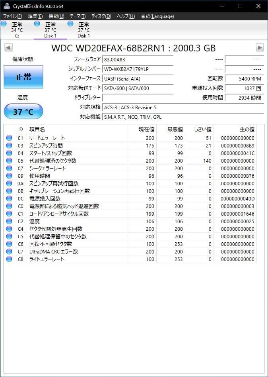The height and width of the screenshot is (377, 268).
Task: Click the status orb for スピンアップ再試行回数 row
Action: point(9,183)
